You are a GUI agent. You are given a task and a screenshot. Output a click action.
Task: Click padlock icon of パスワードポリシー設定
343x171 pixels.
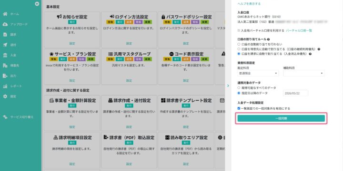(x=163, y=17)
